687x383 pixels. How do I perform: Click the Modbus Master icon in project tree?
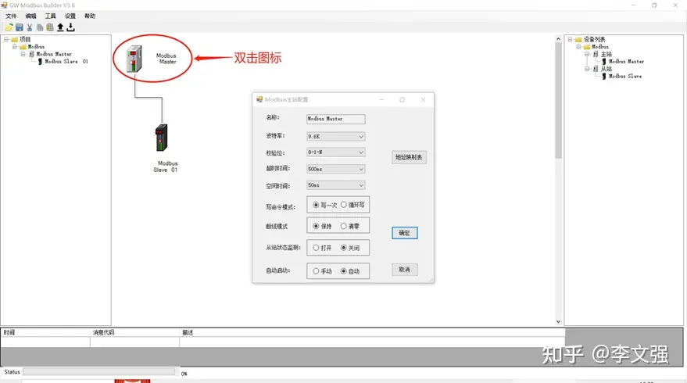point(31,55)
